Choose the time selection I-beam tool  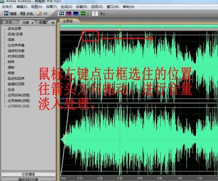(x=95, y=14)
